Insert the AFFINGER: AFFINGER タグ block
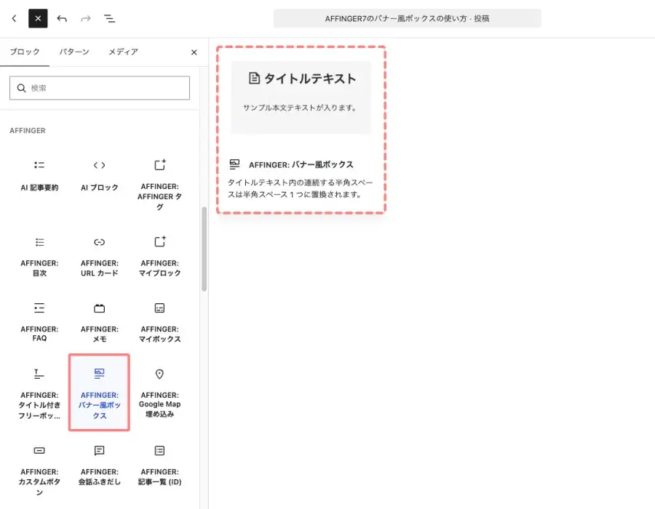The height and width of the screenshot is (509, 655). point(159,184)
